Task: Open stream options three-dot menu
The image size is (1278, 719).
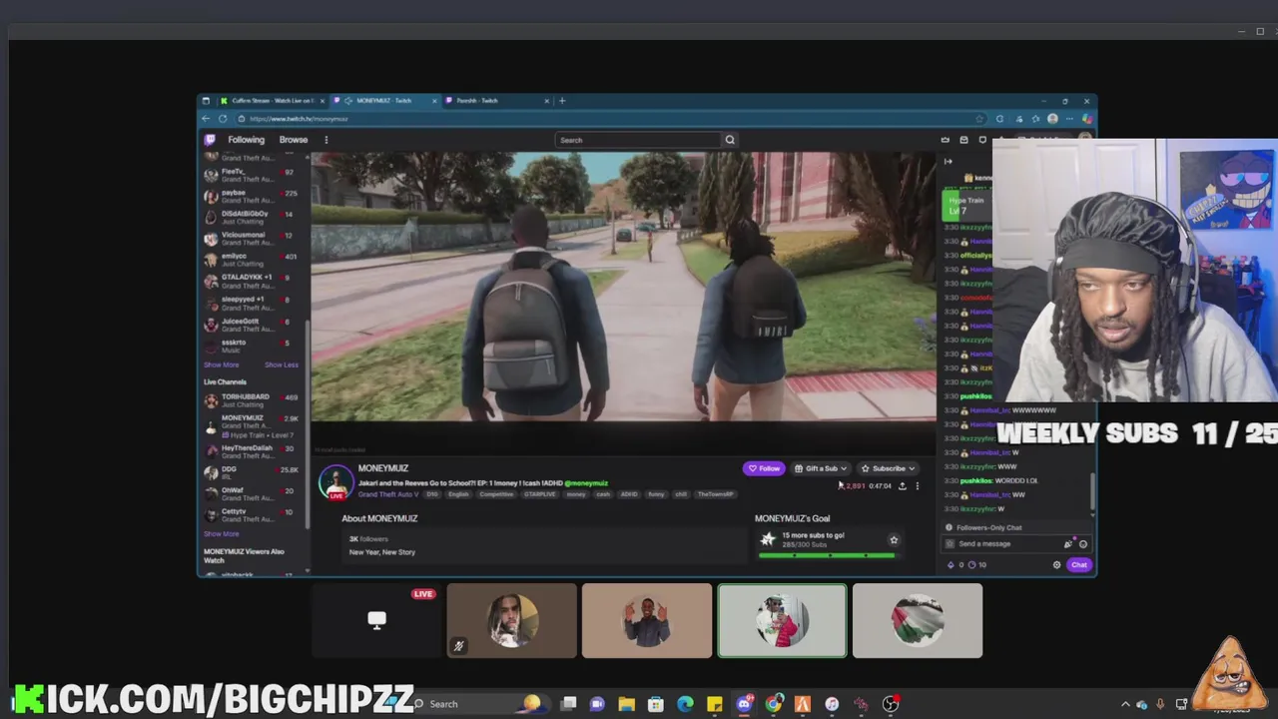Action: click(918, 486)
